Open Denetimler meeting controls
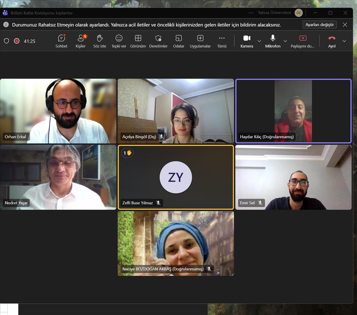This screenshot has width=357, height=315. (158, 41)
